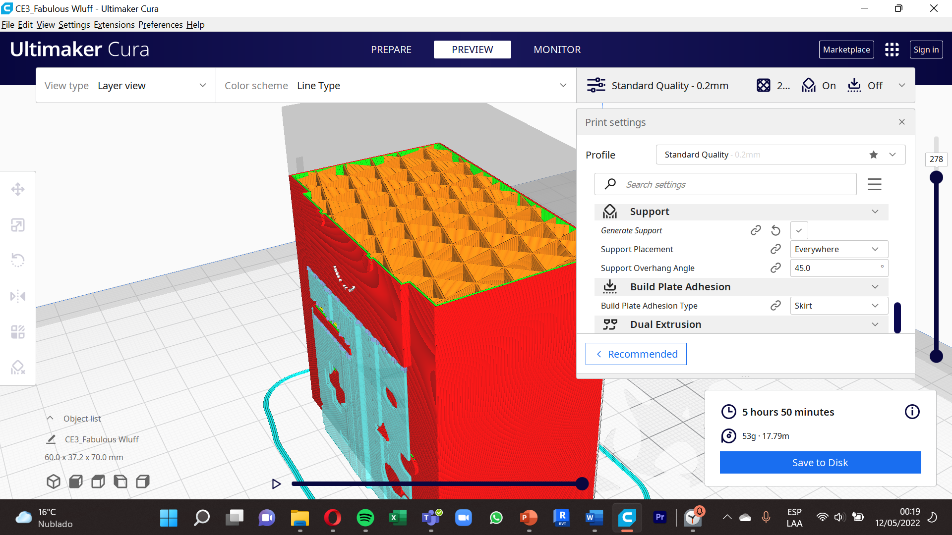Click Sign in button
Image resolution: width=952 pixels, height=535 pixels.
(926, 50)
